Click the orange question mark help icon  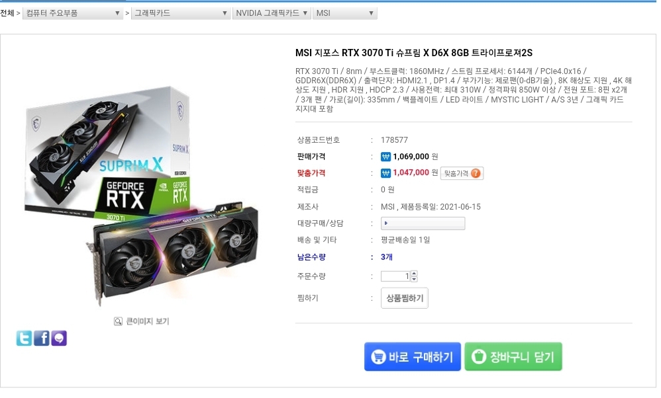pyautogui.click(x=476, y=174)
